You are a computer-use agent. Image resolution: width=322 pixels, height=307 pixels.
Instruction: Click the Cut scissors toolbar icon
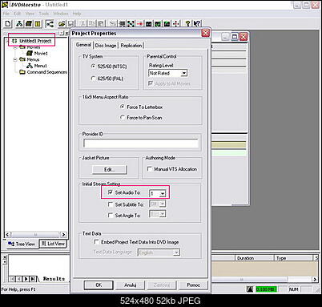point(83,23)
